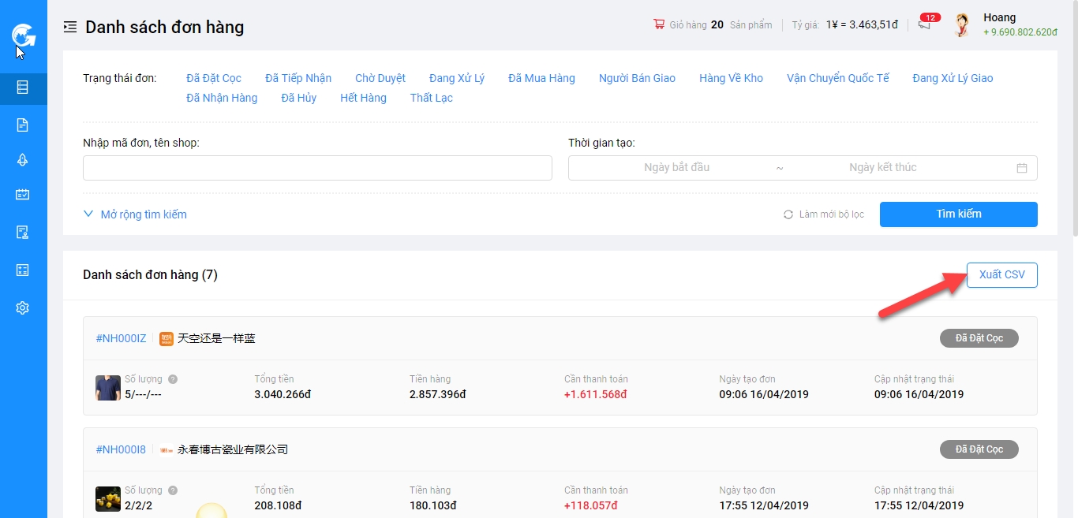Toggle the sidebar menu collapse icon
The height and width of the screenshot is (518, 1078).
tap(70, 28)
